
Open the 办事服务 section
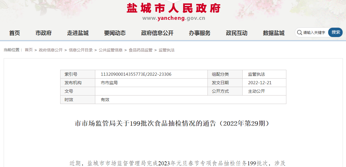coord(199,33)
